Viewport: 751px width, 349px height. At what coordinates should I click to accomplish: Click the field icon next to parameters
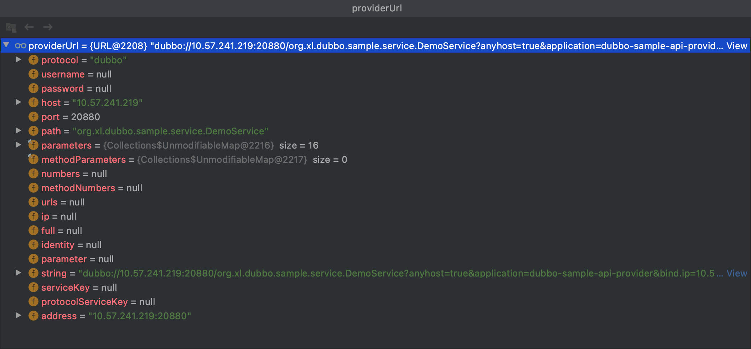pyautogui.click(x=33, y=145)
